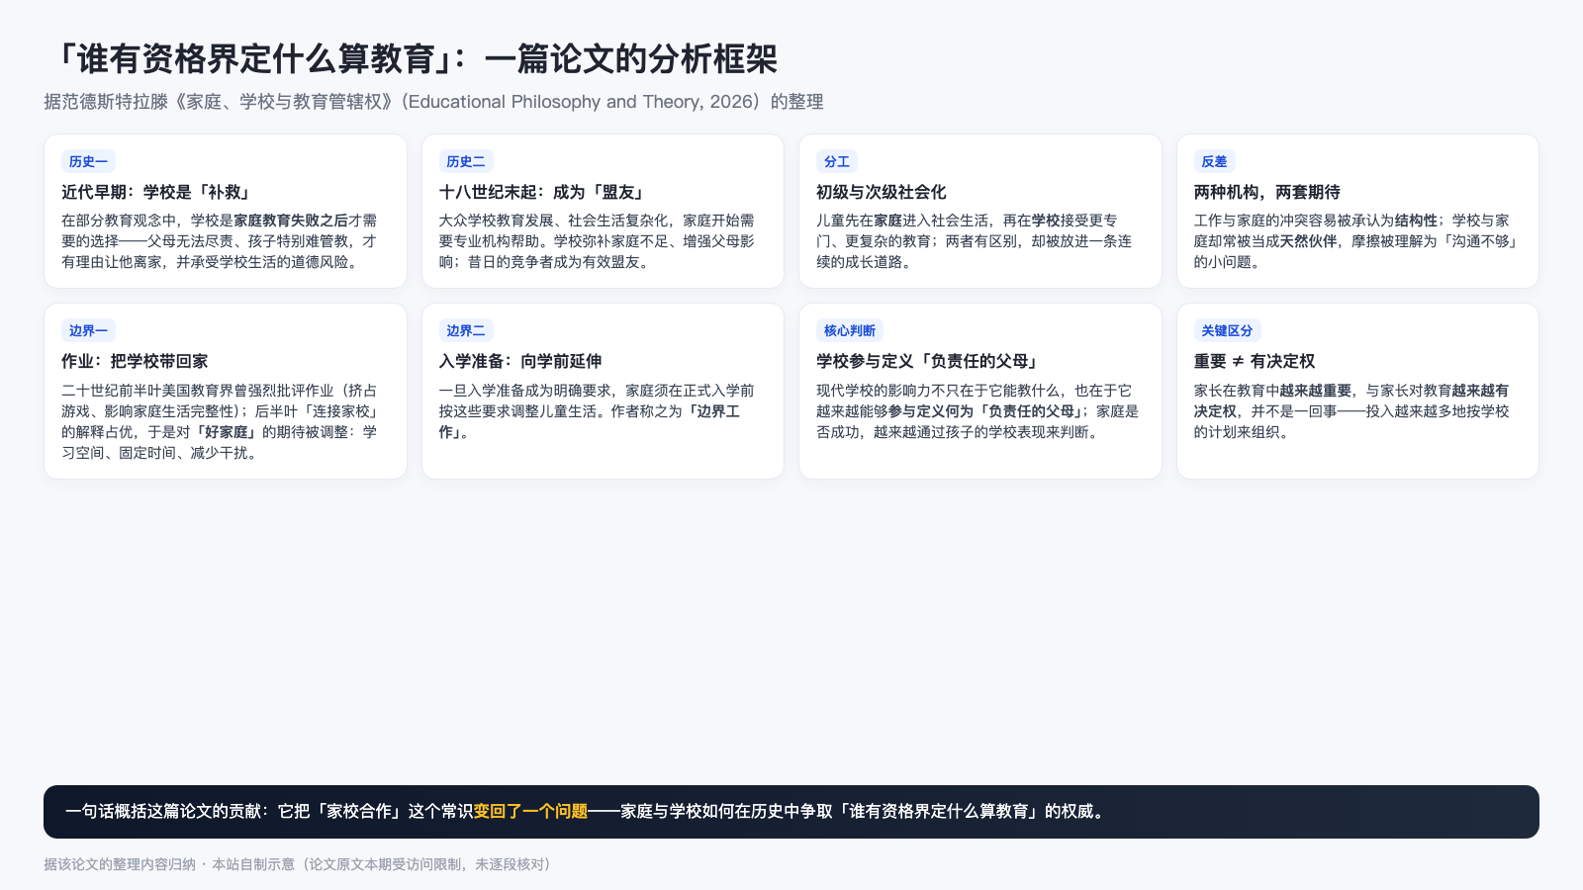This screenshot has height=890, width=1583.
Task: Click paragraph starting 工作与家庭的冲突
Action: [1356, 241]
